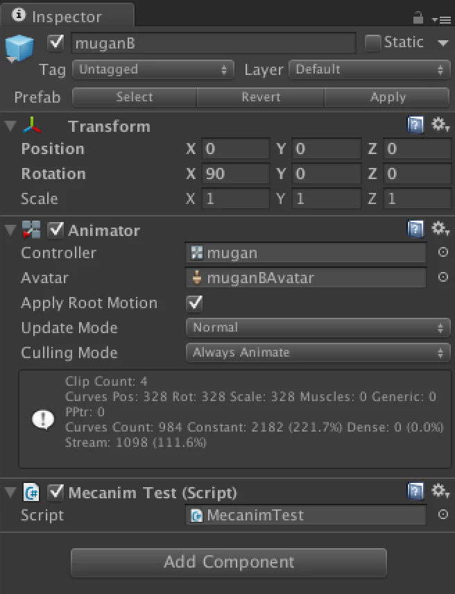Open the Avatar object picker circle
This screenshot has width=455, height=594.
coord(443,277)
